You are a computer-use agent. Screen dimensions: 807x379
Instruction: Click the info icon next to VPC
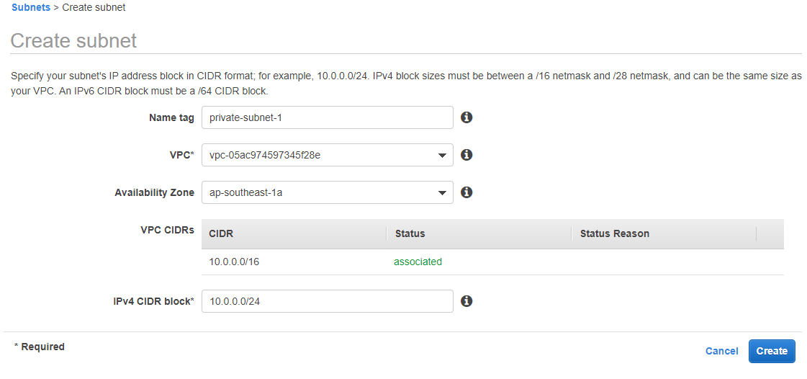click(466, 154)
